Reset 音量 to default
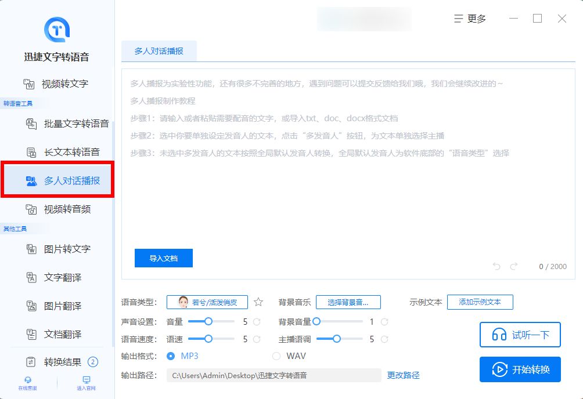The image size is (583, 399). (257, 322)
